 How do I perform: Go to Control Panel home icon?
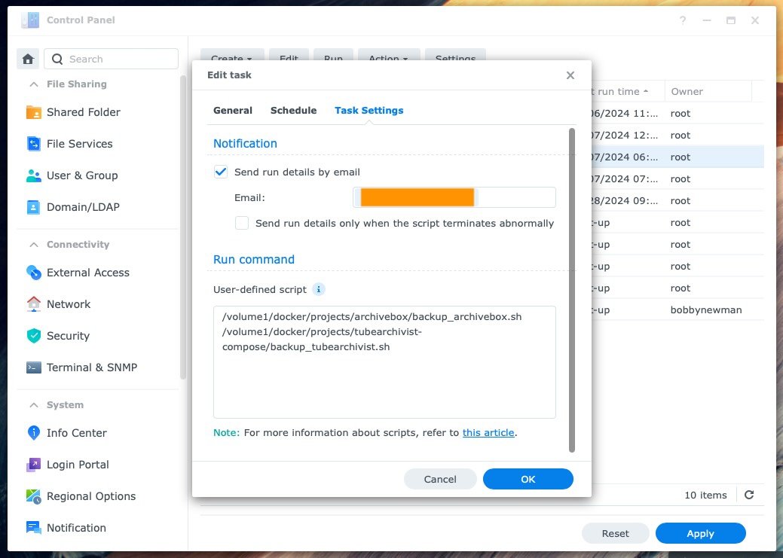click(x=28, y=59)
